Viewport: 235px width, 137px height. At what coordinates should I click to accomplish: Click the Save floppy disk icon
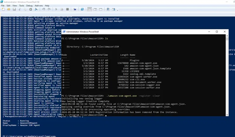14,9
